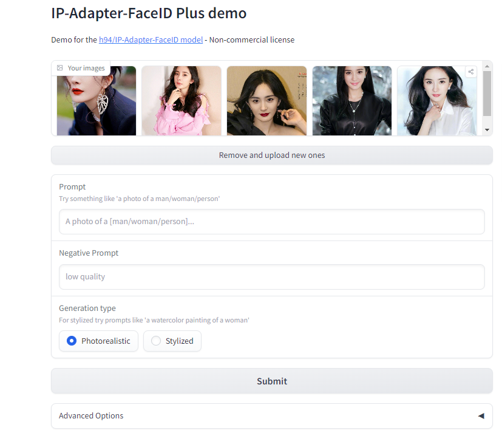Click the Prompt hint text
Image resolution: width=502 pixels, height=433 pixels.
(x=139, y=199)
